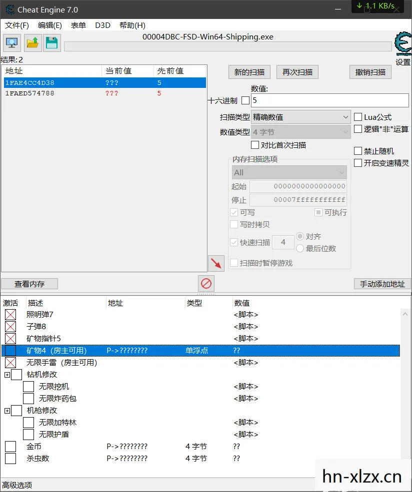The image size is (412, 492).
Task: Open the 数值类型 4 字节 dropdown
Action: pyautogui.click(x=301, y=132)
